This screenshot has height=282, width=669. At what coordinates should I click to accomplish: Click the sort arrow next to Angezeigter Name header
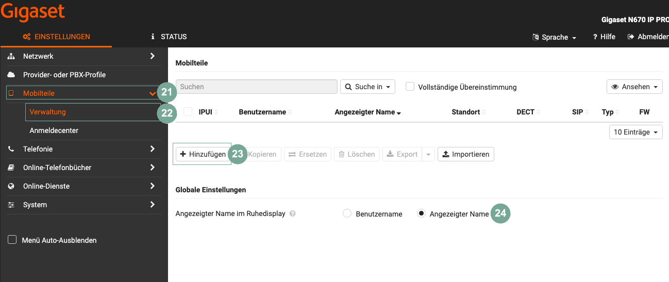pos(399,113)
